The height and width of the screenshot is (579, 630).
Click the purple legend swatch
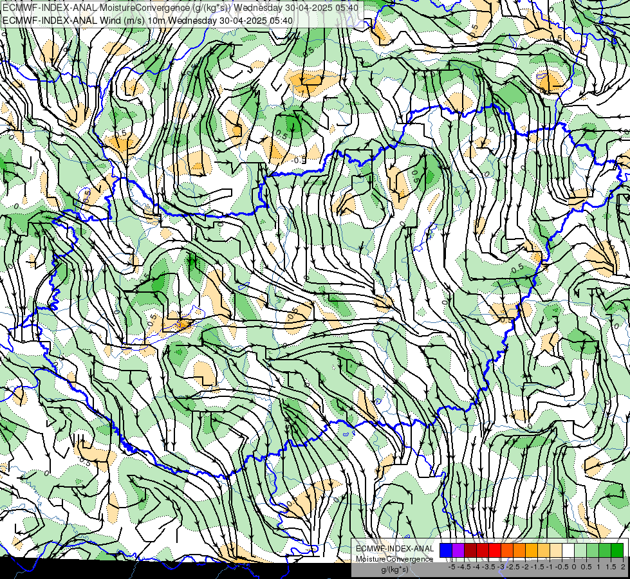tap(458, 550)
